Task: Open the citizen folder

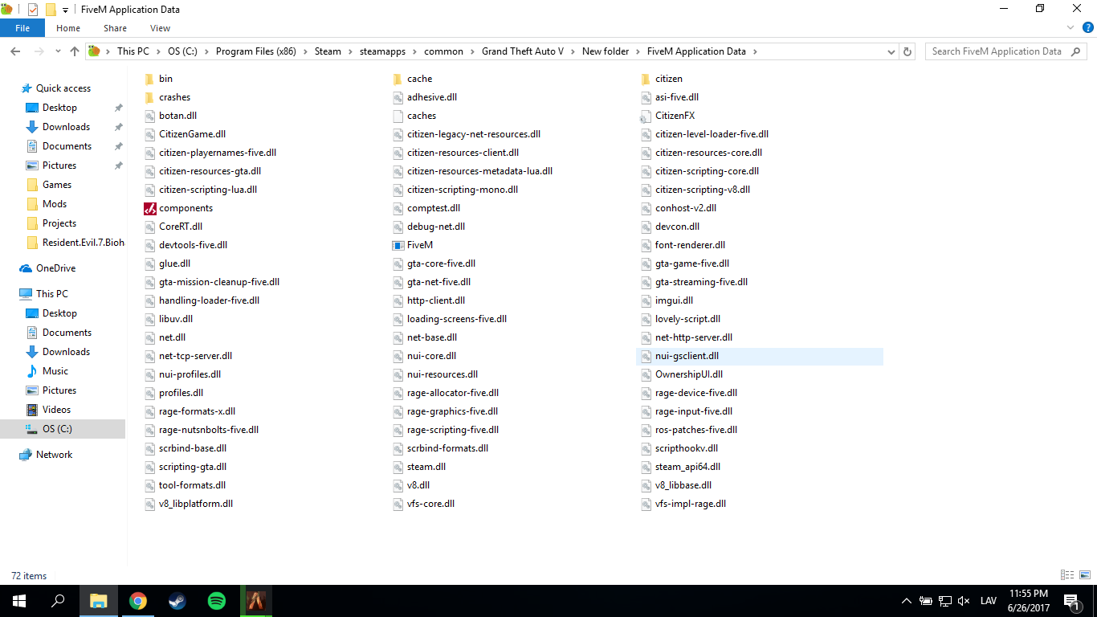Action: (x=662, y=79)
